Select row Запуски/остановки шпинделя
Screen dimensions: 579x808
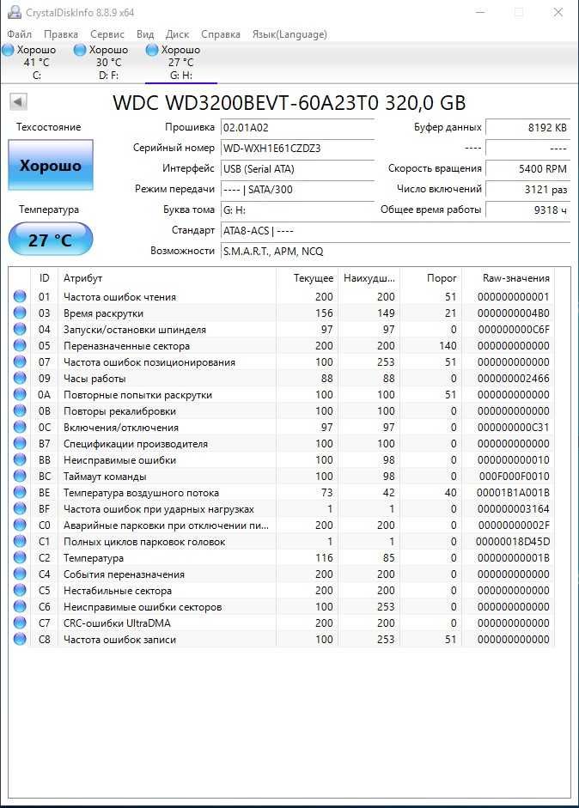point(282,329)
